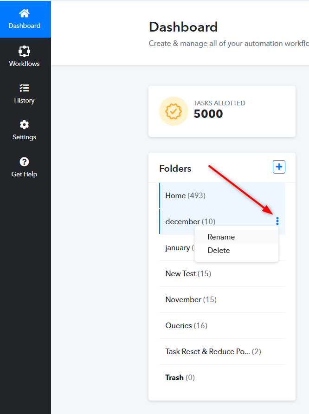Toggle the december folder three-dot menu
The height and width of the screenshot is (414, 309).
277,221
